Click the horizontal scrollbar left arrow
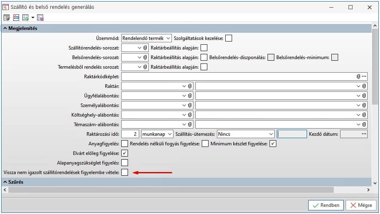Screen dimensions: 380x214 5,190
